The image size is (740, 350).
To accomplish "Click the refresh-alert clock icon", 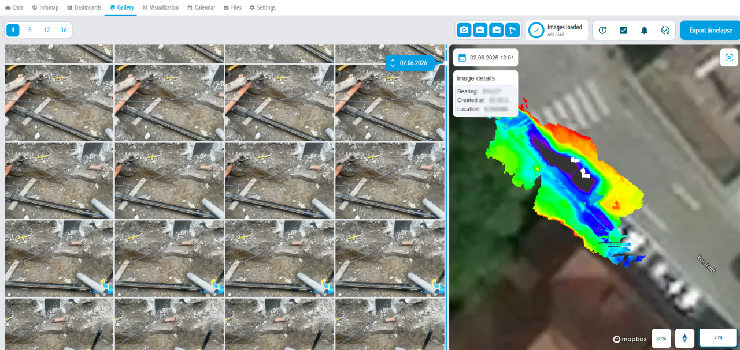I will coord(602,30).
